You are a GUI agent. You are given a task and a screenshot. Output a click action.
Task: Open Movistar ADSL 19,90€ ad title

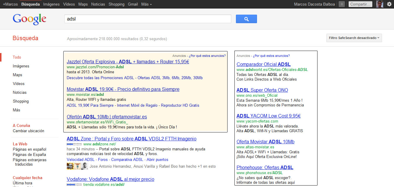[123, 89]
